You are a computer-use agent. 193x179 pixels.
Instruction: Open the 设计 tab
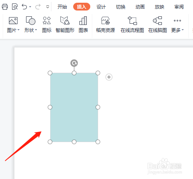(x=101, y=7)
